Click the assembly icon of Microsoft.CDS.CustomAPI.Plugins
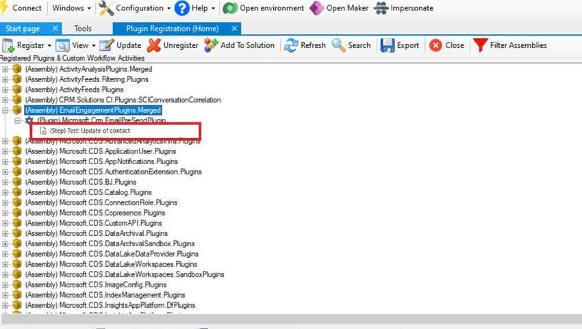Screen dimensions: 582x329 tap(16, 223)
